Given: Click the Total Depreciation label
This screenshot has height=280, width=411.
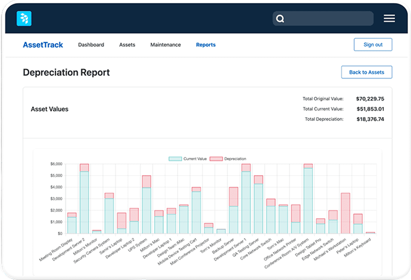Looking at the screenshot, I should (x=324, y=119).
